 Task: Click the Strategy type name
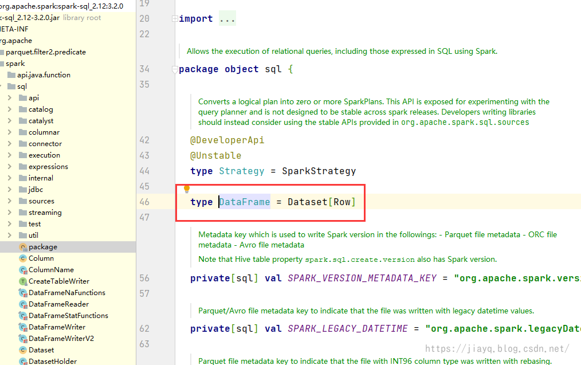click(x=242, y=171)
